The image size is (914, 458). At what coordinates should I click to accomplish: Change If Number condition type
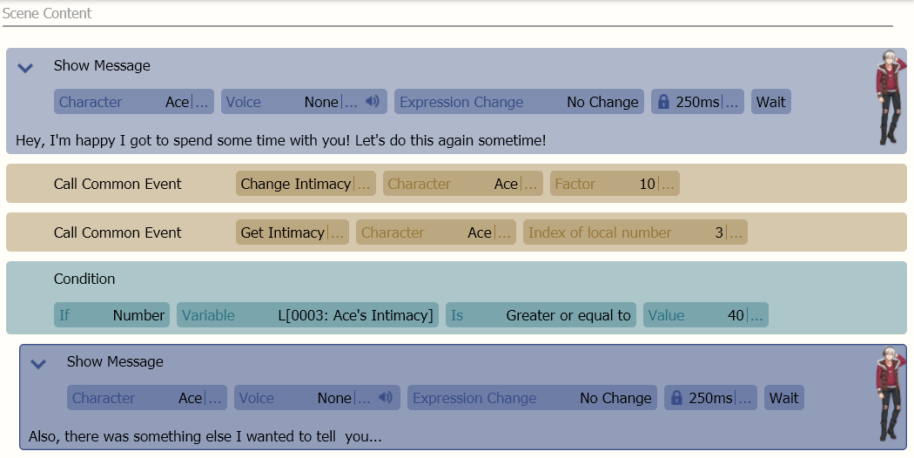click(x=111, y=315)
